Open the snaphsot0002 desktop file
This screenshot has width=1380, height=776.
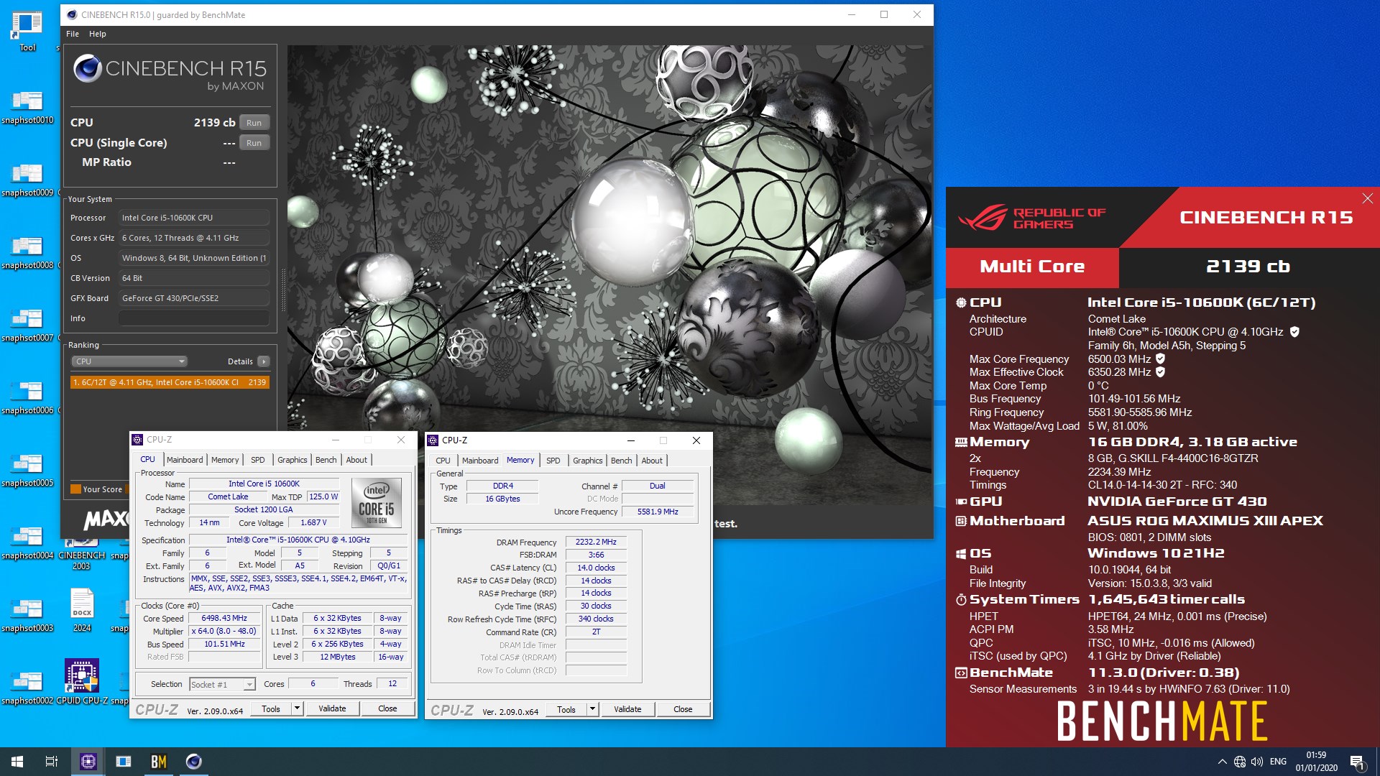(x=27, y=687)
